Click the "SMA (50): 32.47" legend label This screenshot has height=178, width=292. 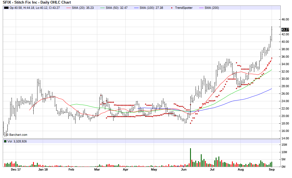(x=117, y=8)
